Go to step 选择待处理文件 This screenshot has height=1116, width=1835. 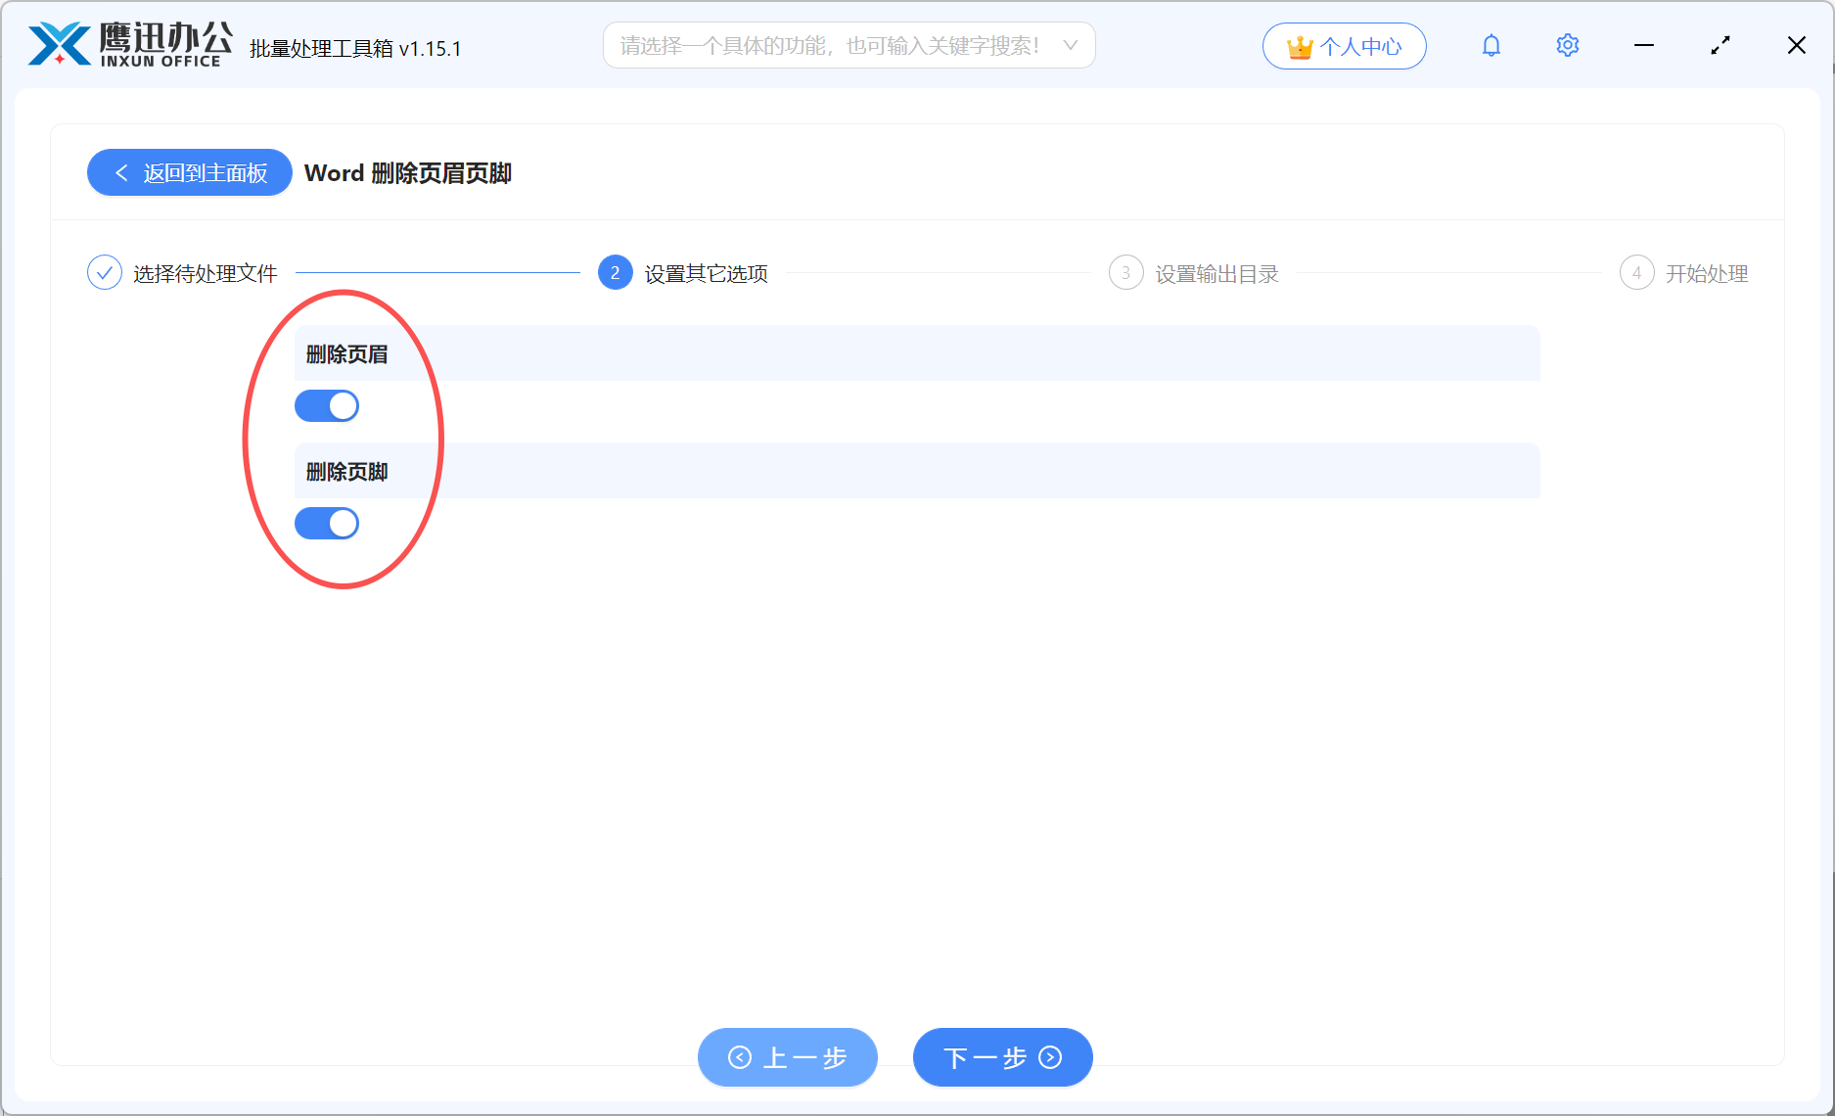tap(183, 273)
